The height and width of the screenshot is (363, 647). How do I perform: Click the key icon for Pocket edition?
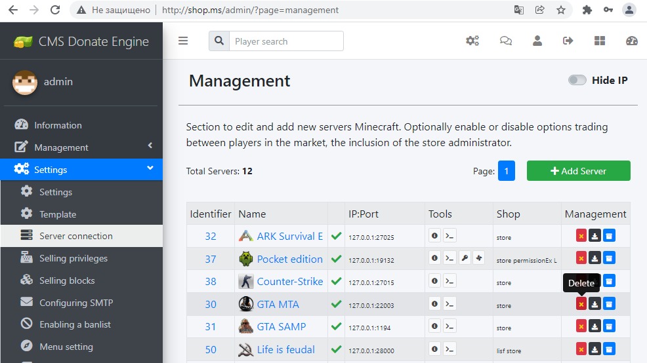(465, 258)
